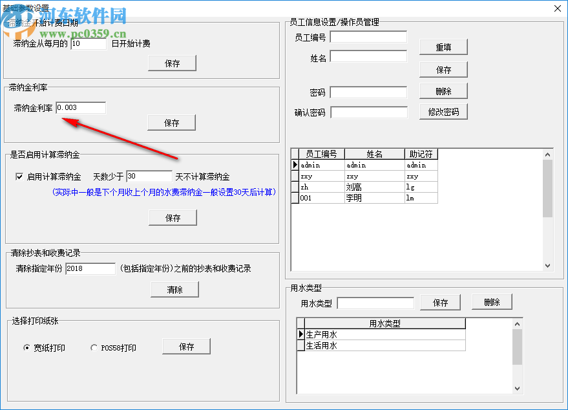
Task: Click 保存 in the late fee calculation section
Action: point(173,217)
